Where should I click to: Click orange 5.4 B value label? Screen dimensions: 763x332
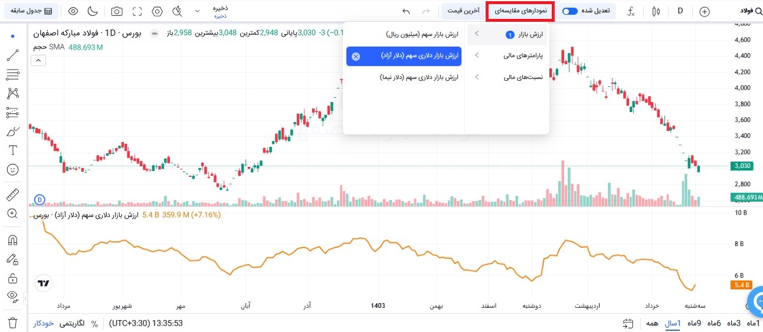coord(741,285)
